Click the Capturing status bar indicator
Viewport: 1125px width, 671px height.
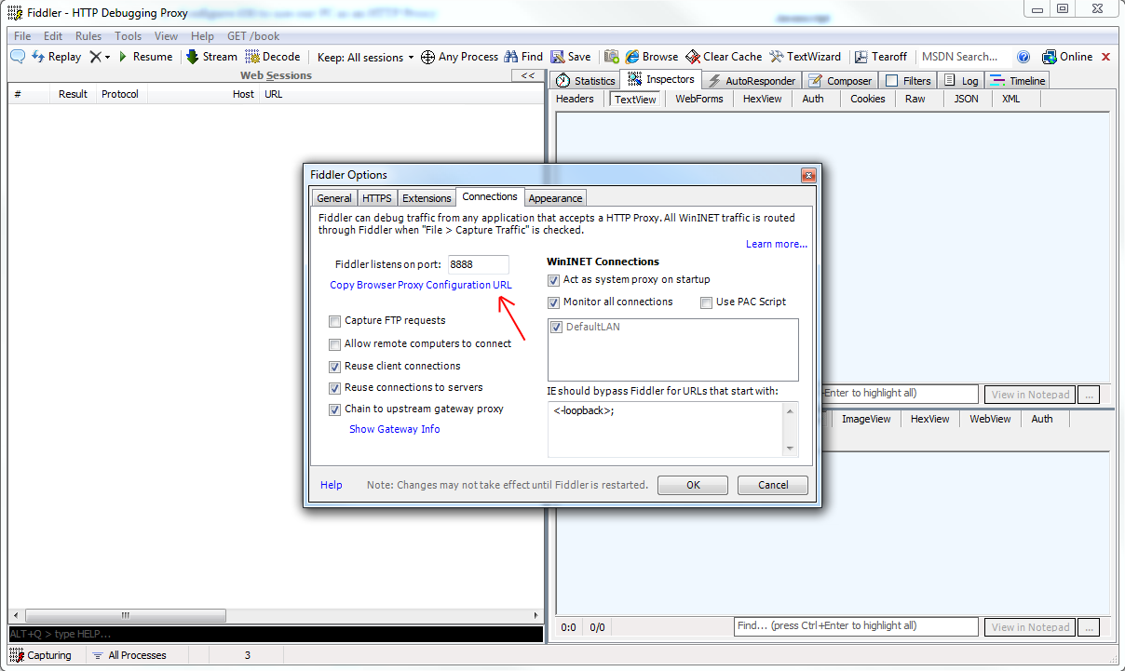pos(41,655)
